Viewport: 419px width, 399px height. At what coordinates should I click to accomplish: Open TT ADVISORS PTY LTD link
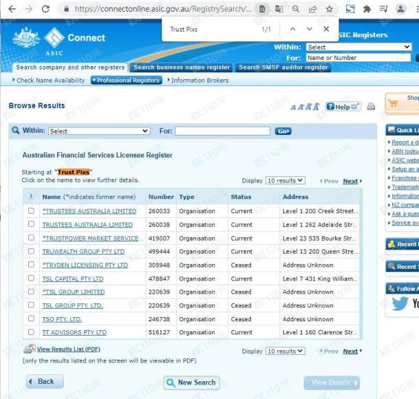click(74, 332)
